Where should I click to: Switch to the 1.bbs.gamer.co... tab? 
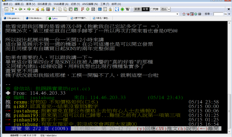pos(13,18)
